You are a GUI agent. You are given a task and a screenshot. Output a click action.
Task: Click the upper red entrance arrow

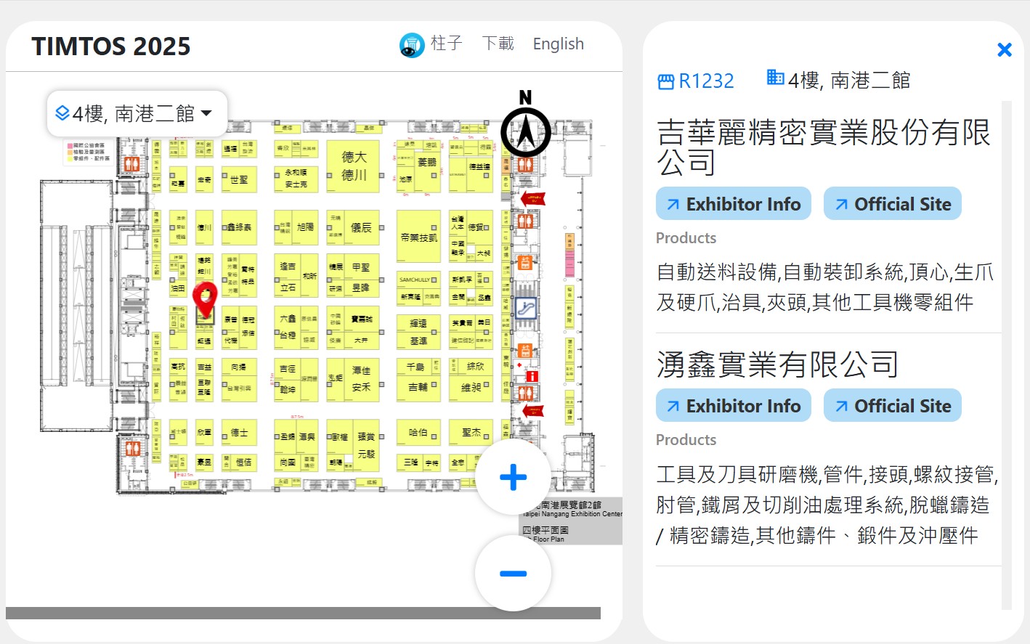coord(533,197)
